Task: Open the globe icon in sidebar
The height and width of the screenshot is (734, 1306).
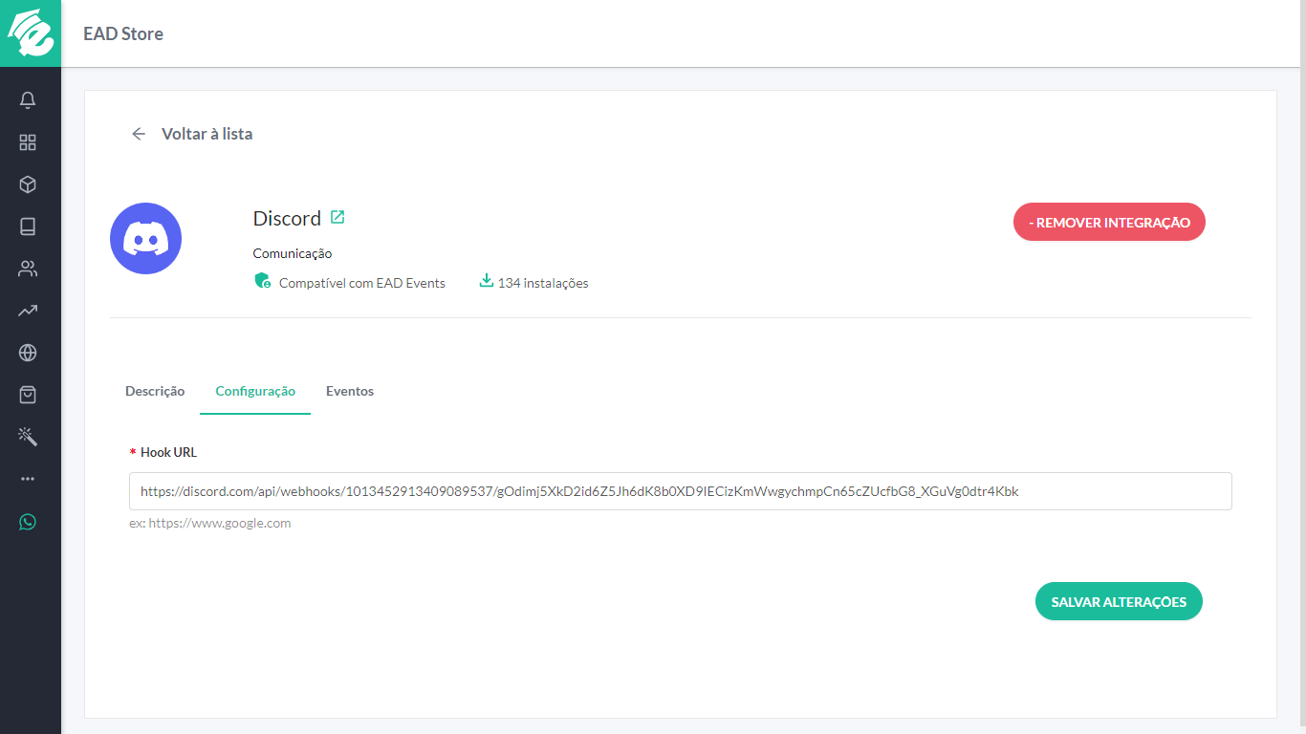Action: click(x=28, y=353)
